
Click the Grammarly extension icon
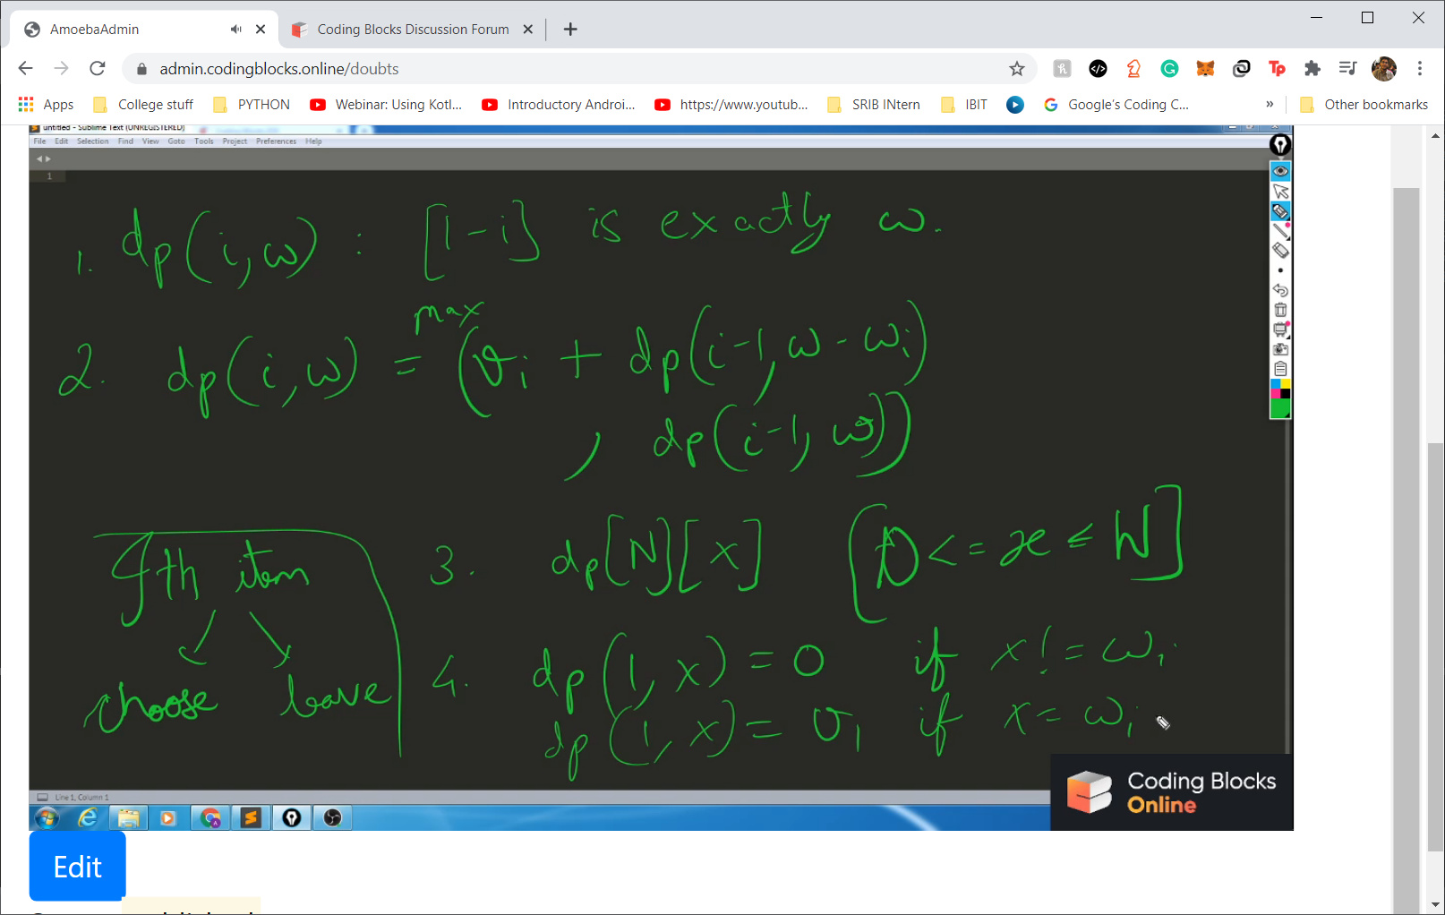pyautogui.click(x=1169, y=69)
